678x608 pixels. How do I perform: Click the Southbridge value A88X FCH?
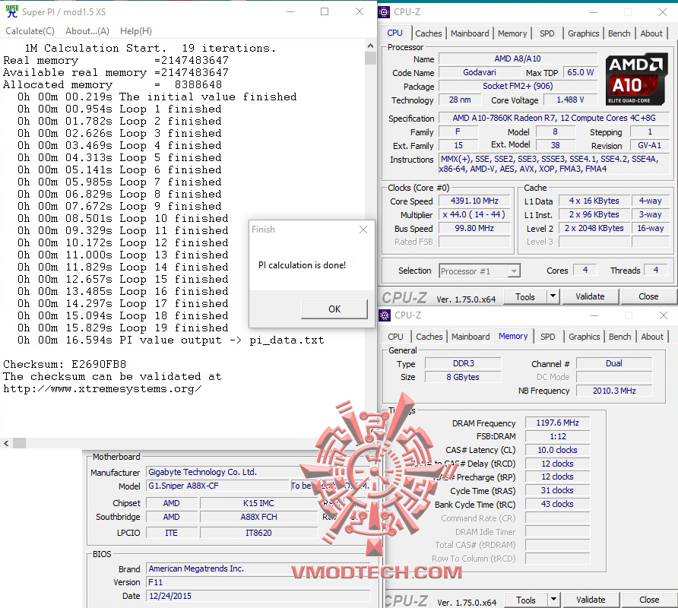pyautogui.click(x=258, y=518)
